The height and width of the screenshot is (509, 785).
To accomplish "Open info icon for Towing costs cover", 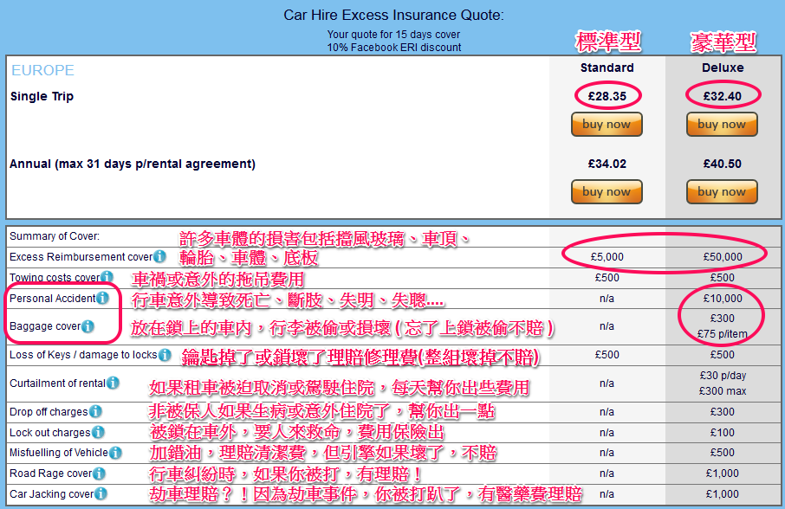I will click(107, 277).
